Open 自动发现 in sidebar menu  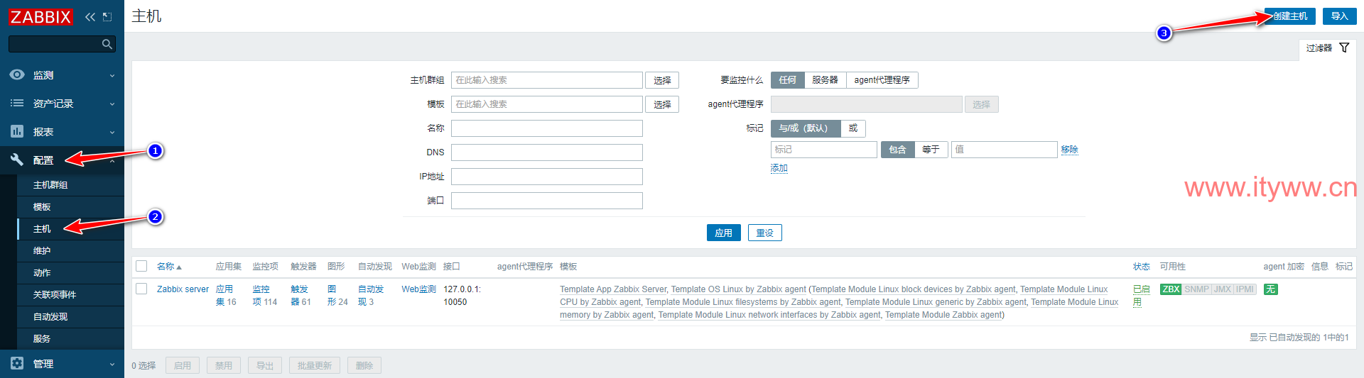coord(70,316)
